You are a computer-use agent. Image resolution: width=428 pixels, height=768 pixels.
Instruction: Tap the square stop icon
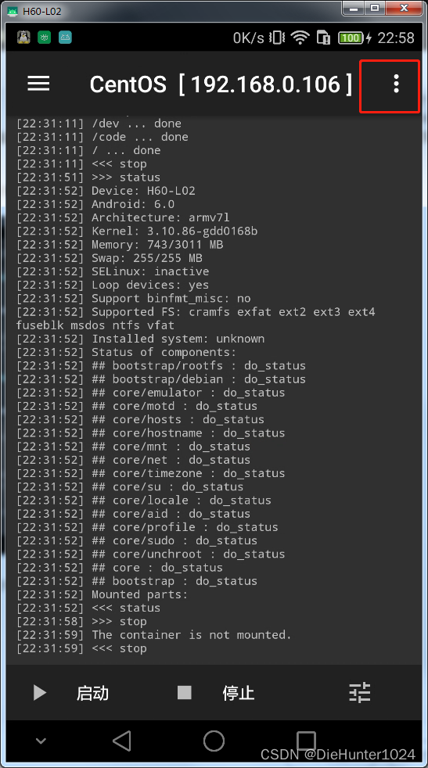pos(185,693)
